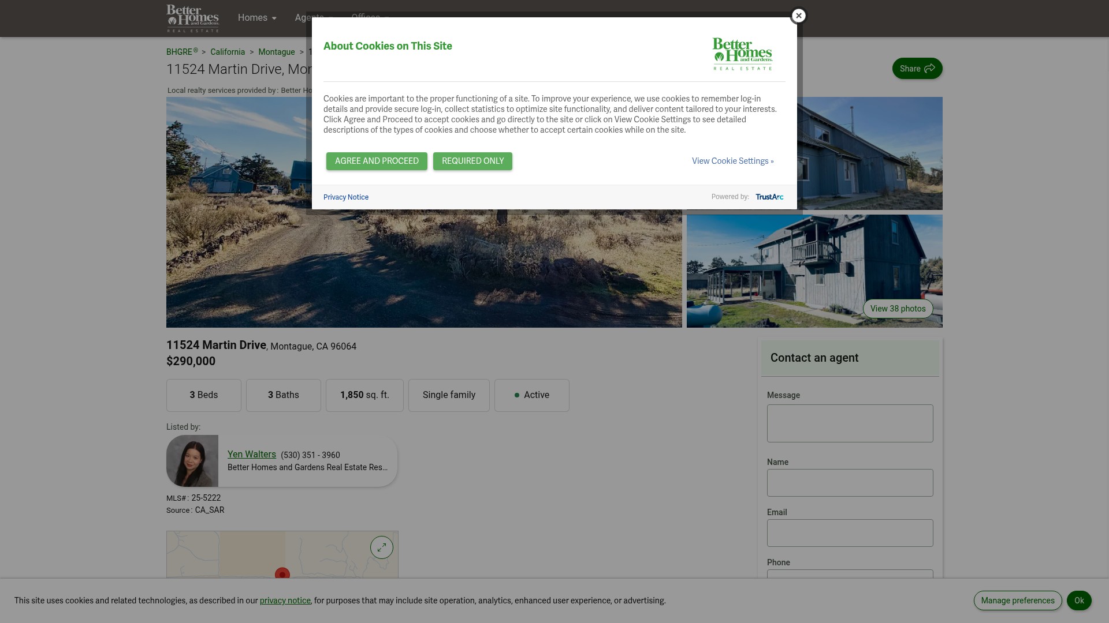Click Agree and Proceed button
The width and height of the screenshot is (1109, 623).
[377, 161]
